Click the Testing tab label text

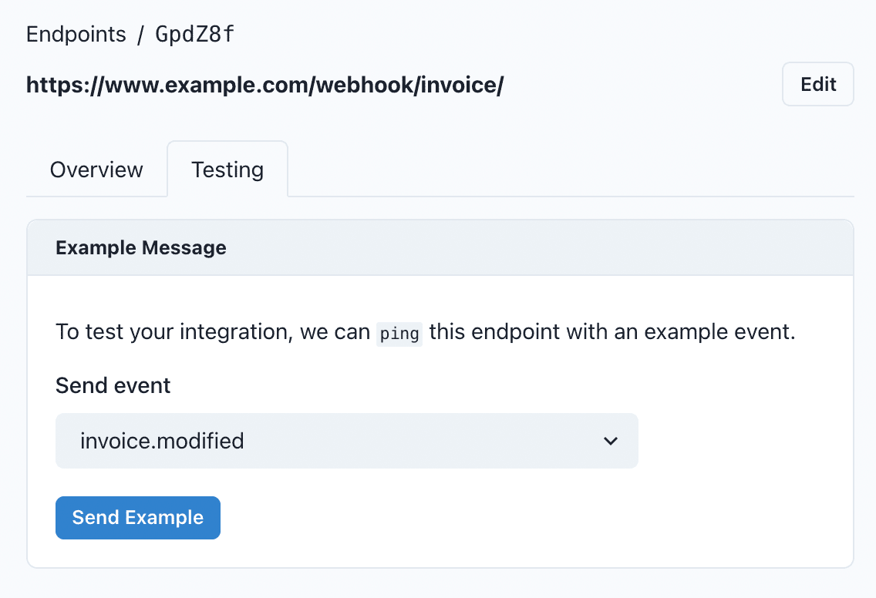click(227, 169)
